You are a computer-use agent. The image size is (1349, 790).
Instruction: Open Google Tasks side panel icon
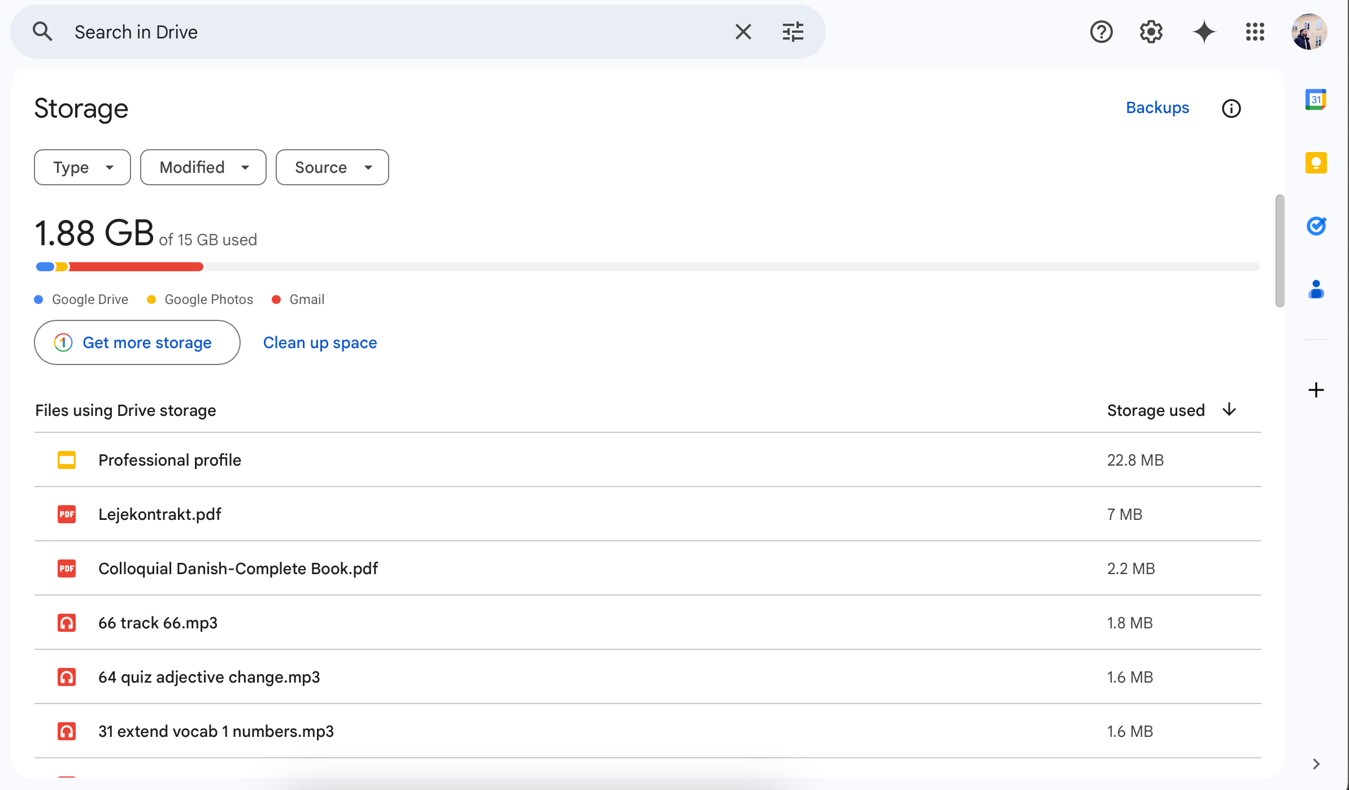(1316, 226)
